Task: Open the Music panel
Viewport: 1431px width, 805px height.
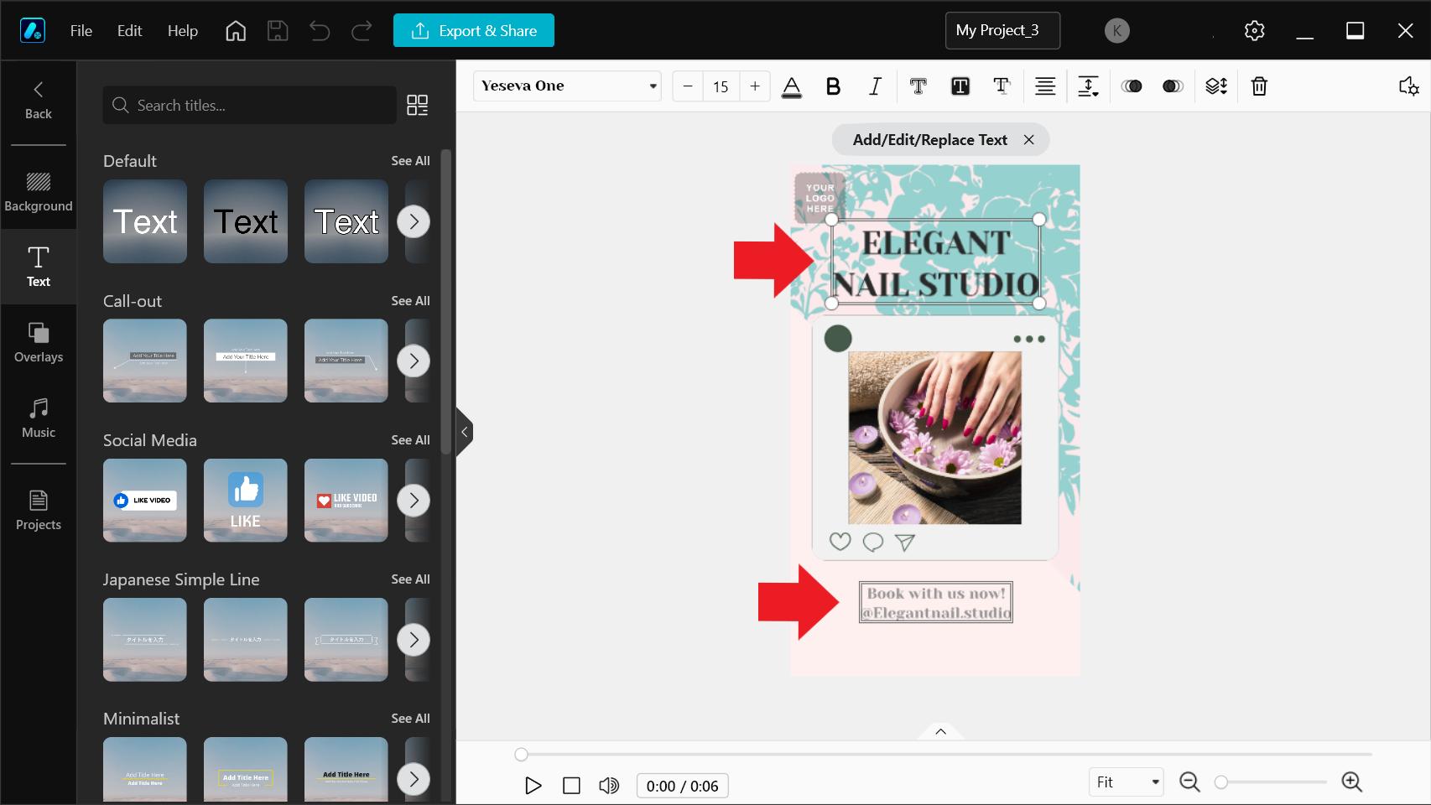Action: point(38,418)
